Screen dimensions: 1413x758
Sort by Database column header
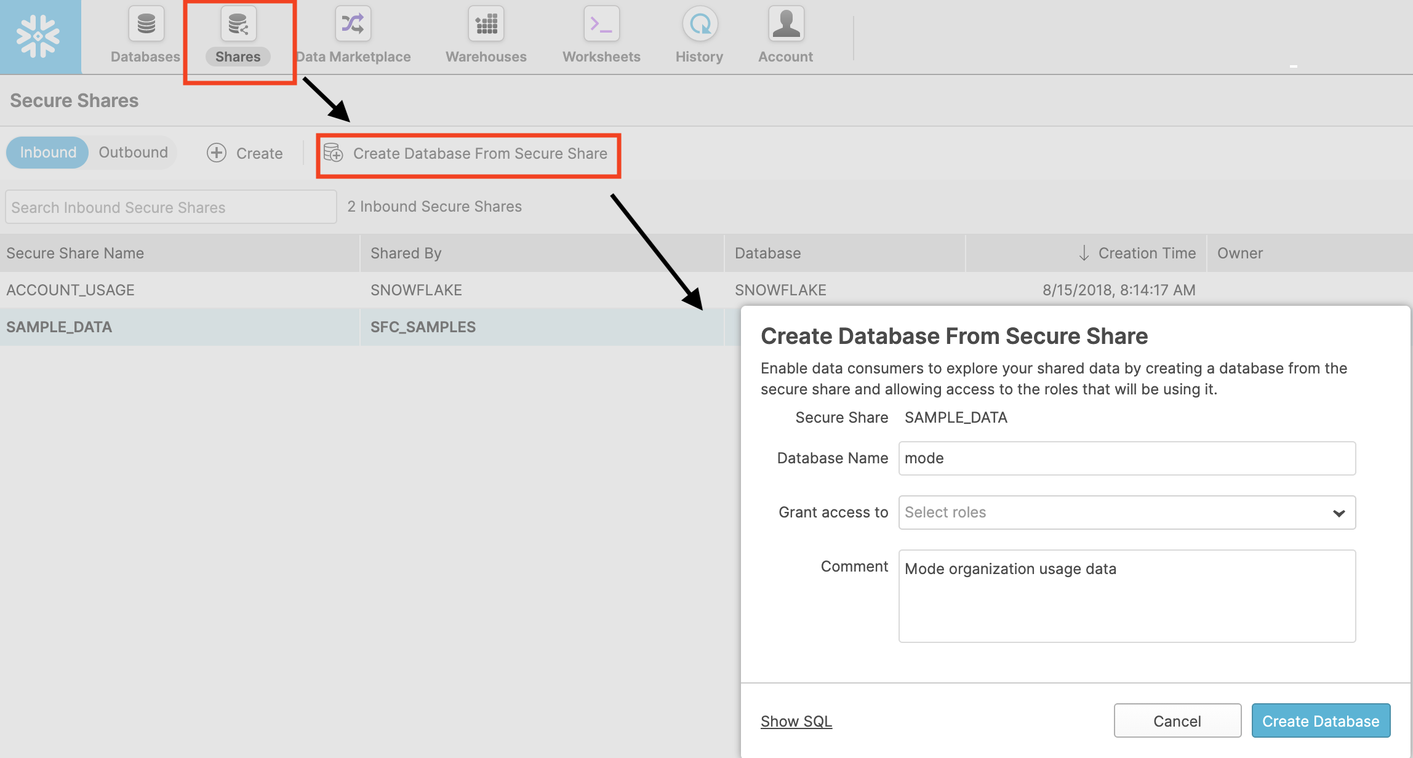coord(845,253)
